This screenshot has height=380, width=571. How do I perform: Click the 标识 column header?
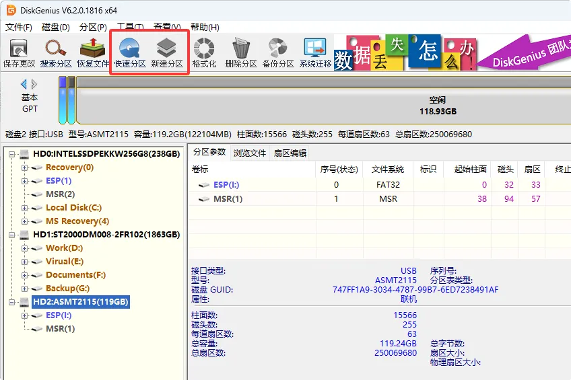tap(428, 169)
